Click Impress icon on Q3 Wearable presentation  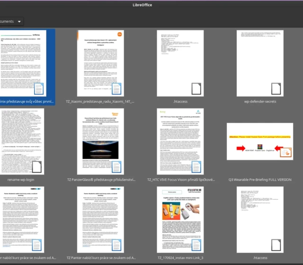pyautogui.click(x=285, y=152)
